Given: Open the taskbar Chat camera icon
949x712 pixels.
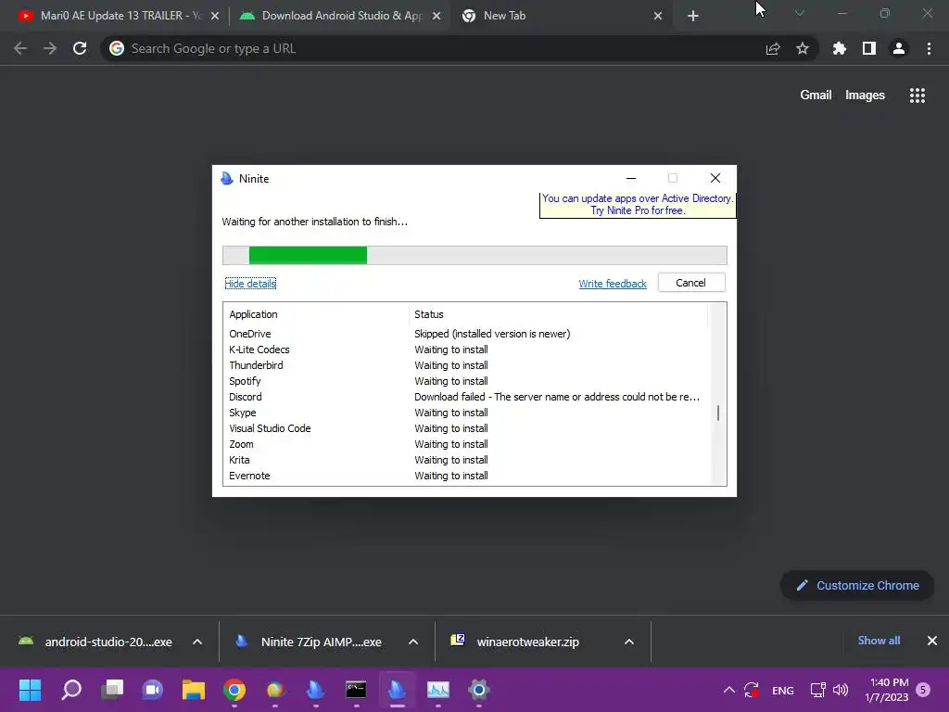Looking at the screenshot, I should click(x=153, y=690).
